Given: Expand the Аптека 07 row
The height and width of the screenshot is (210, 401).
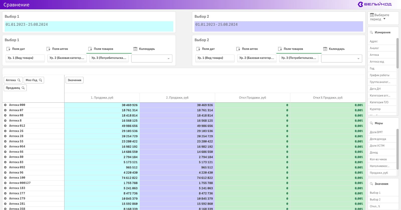Looking at the screenshot, I should click(5, 110).
